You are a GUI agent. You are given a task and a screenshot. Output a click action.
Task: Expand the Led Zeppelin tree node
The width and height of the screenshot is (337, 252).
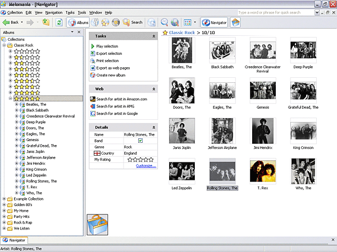tap(16, 175)
